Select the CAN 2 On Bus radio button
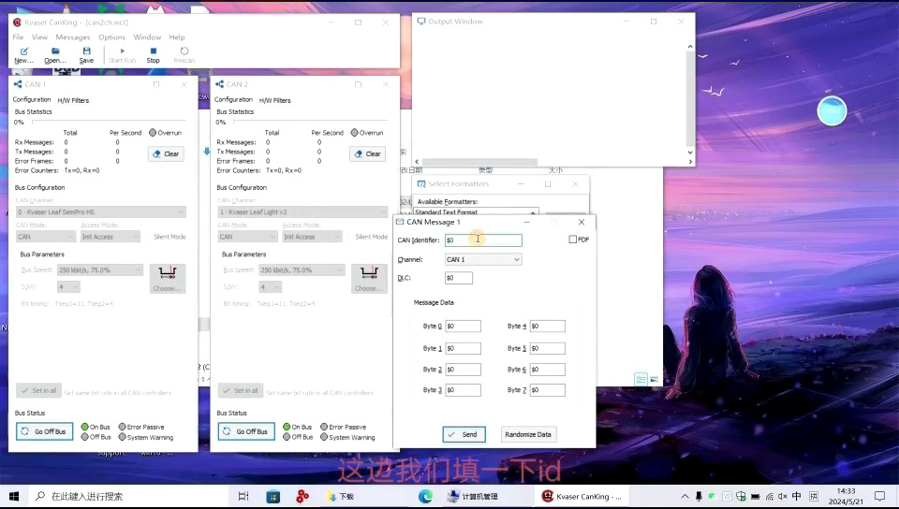This screenshot has width=899, height=509. 287,427
